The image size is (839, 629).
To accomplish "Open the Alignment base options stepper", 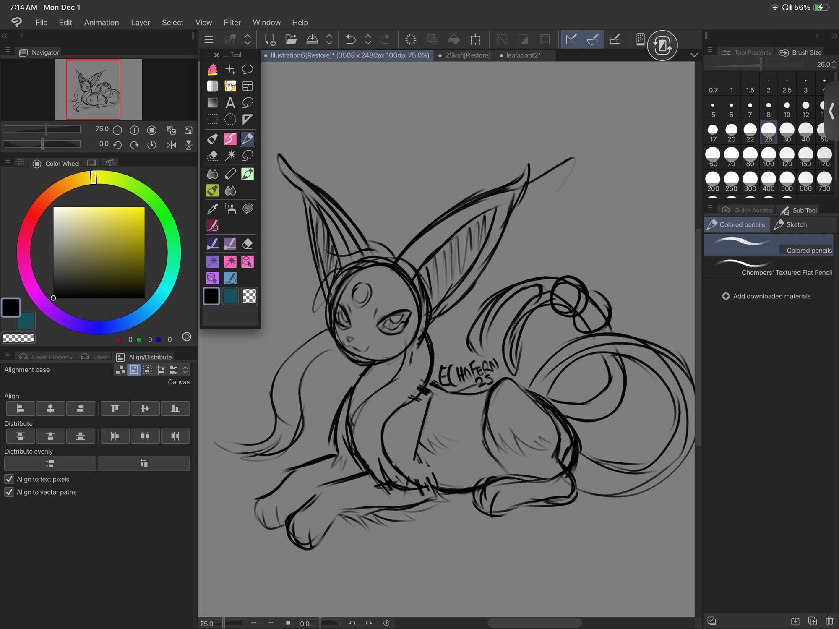I will [x=185, y=370].
